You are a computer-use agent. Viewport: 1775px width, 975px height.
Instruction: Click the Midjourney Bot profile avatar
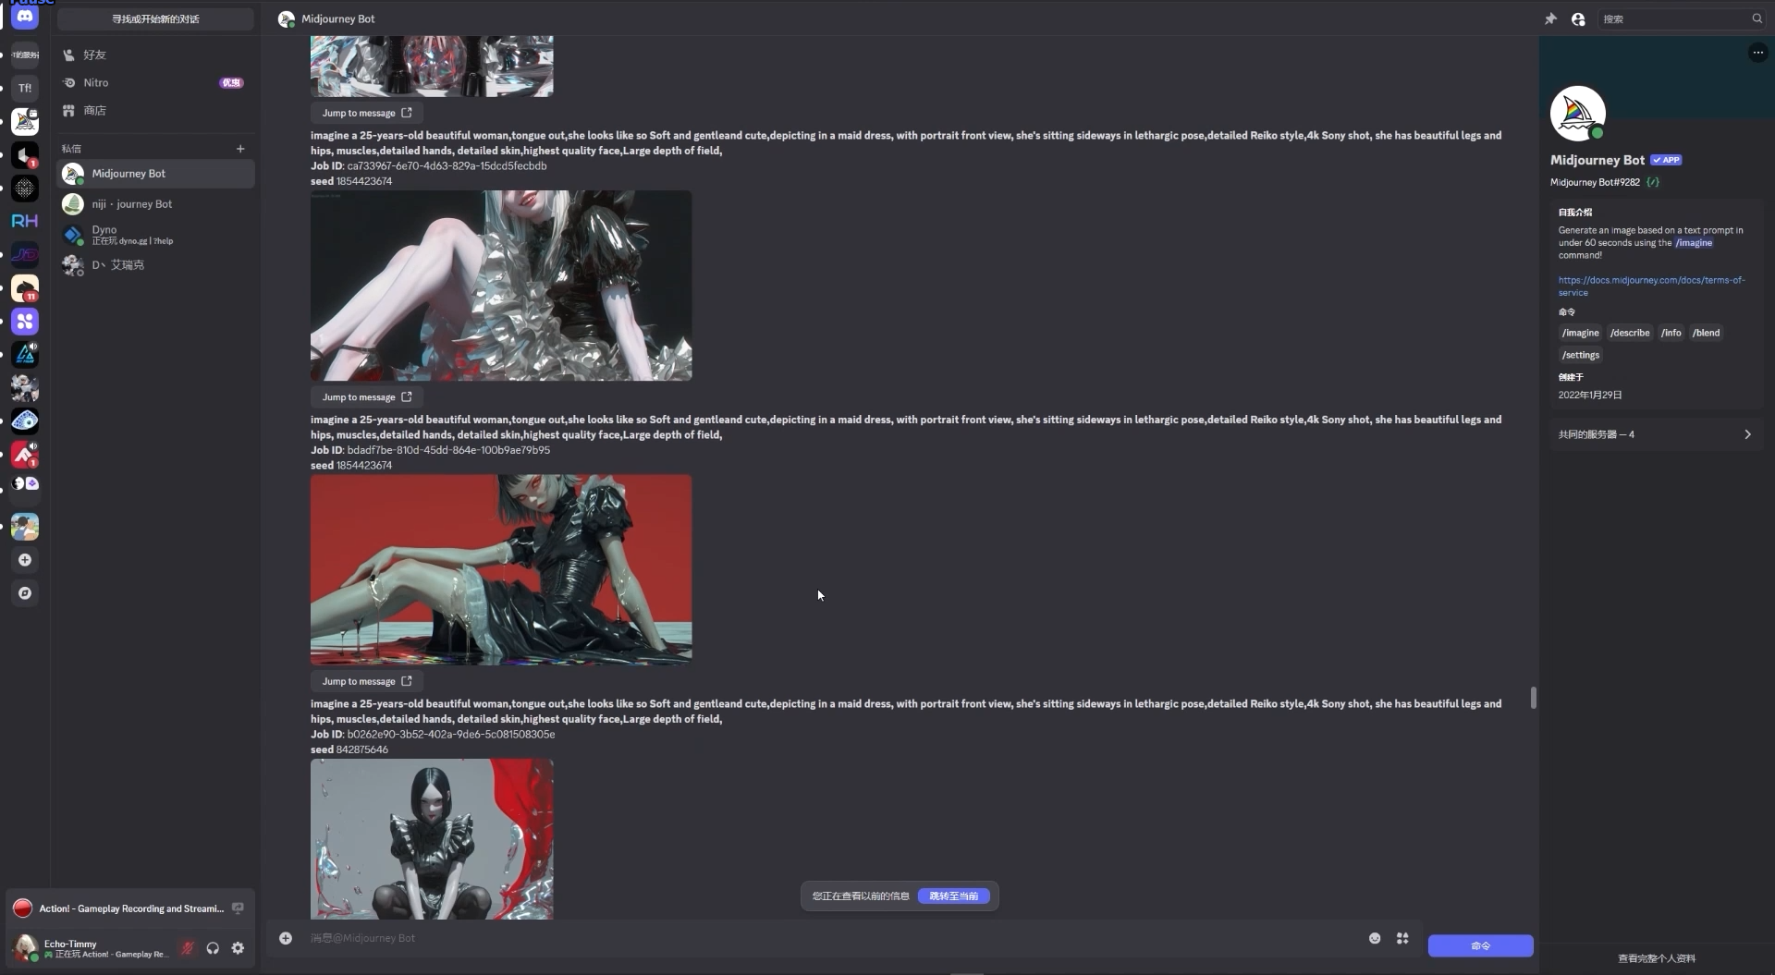pos(1577,114)
